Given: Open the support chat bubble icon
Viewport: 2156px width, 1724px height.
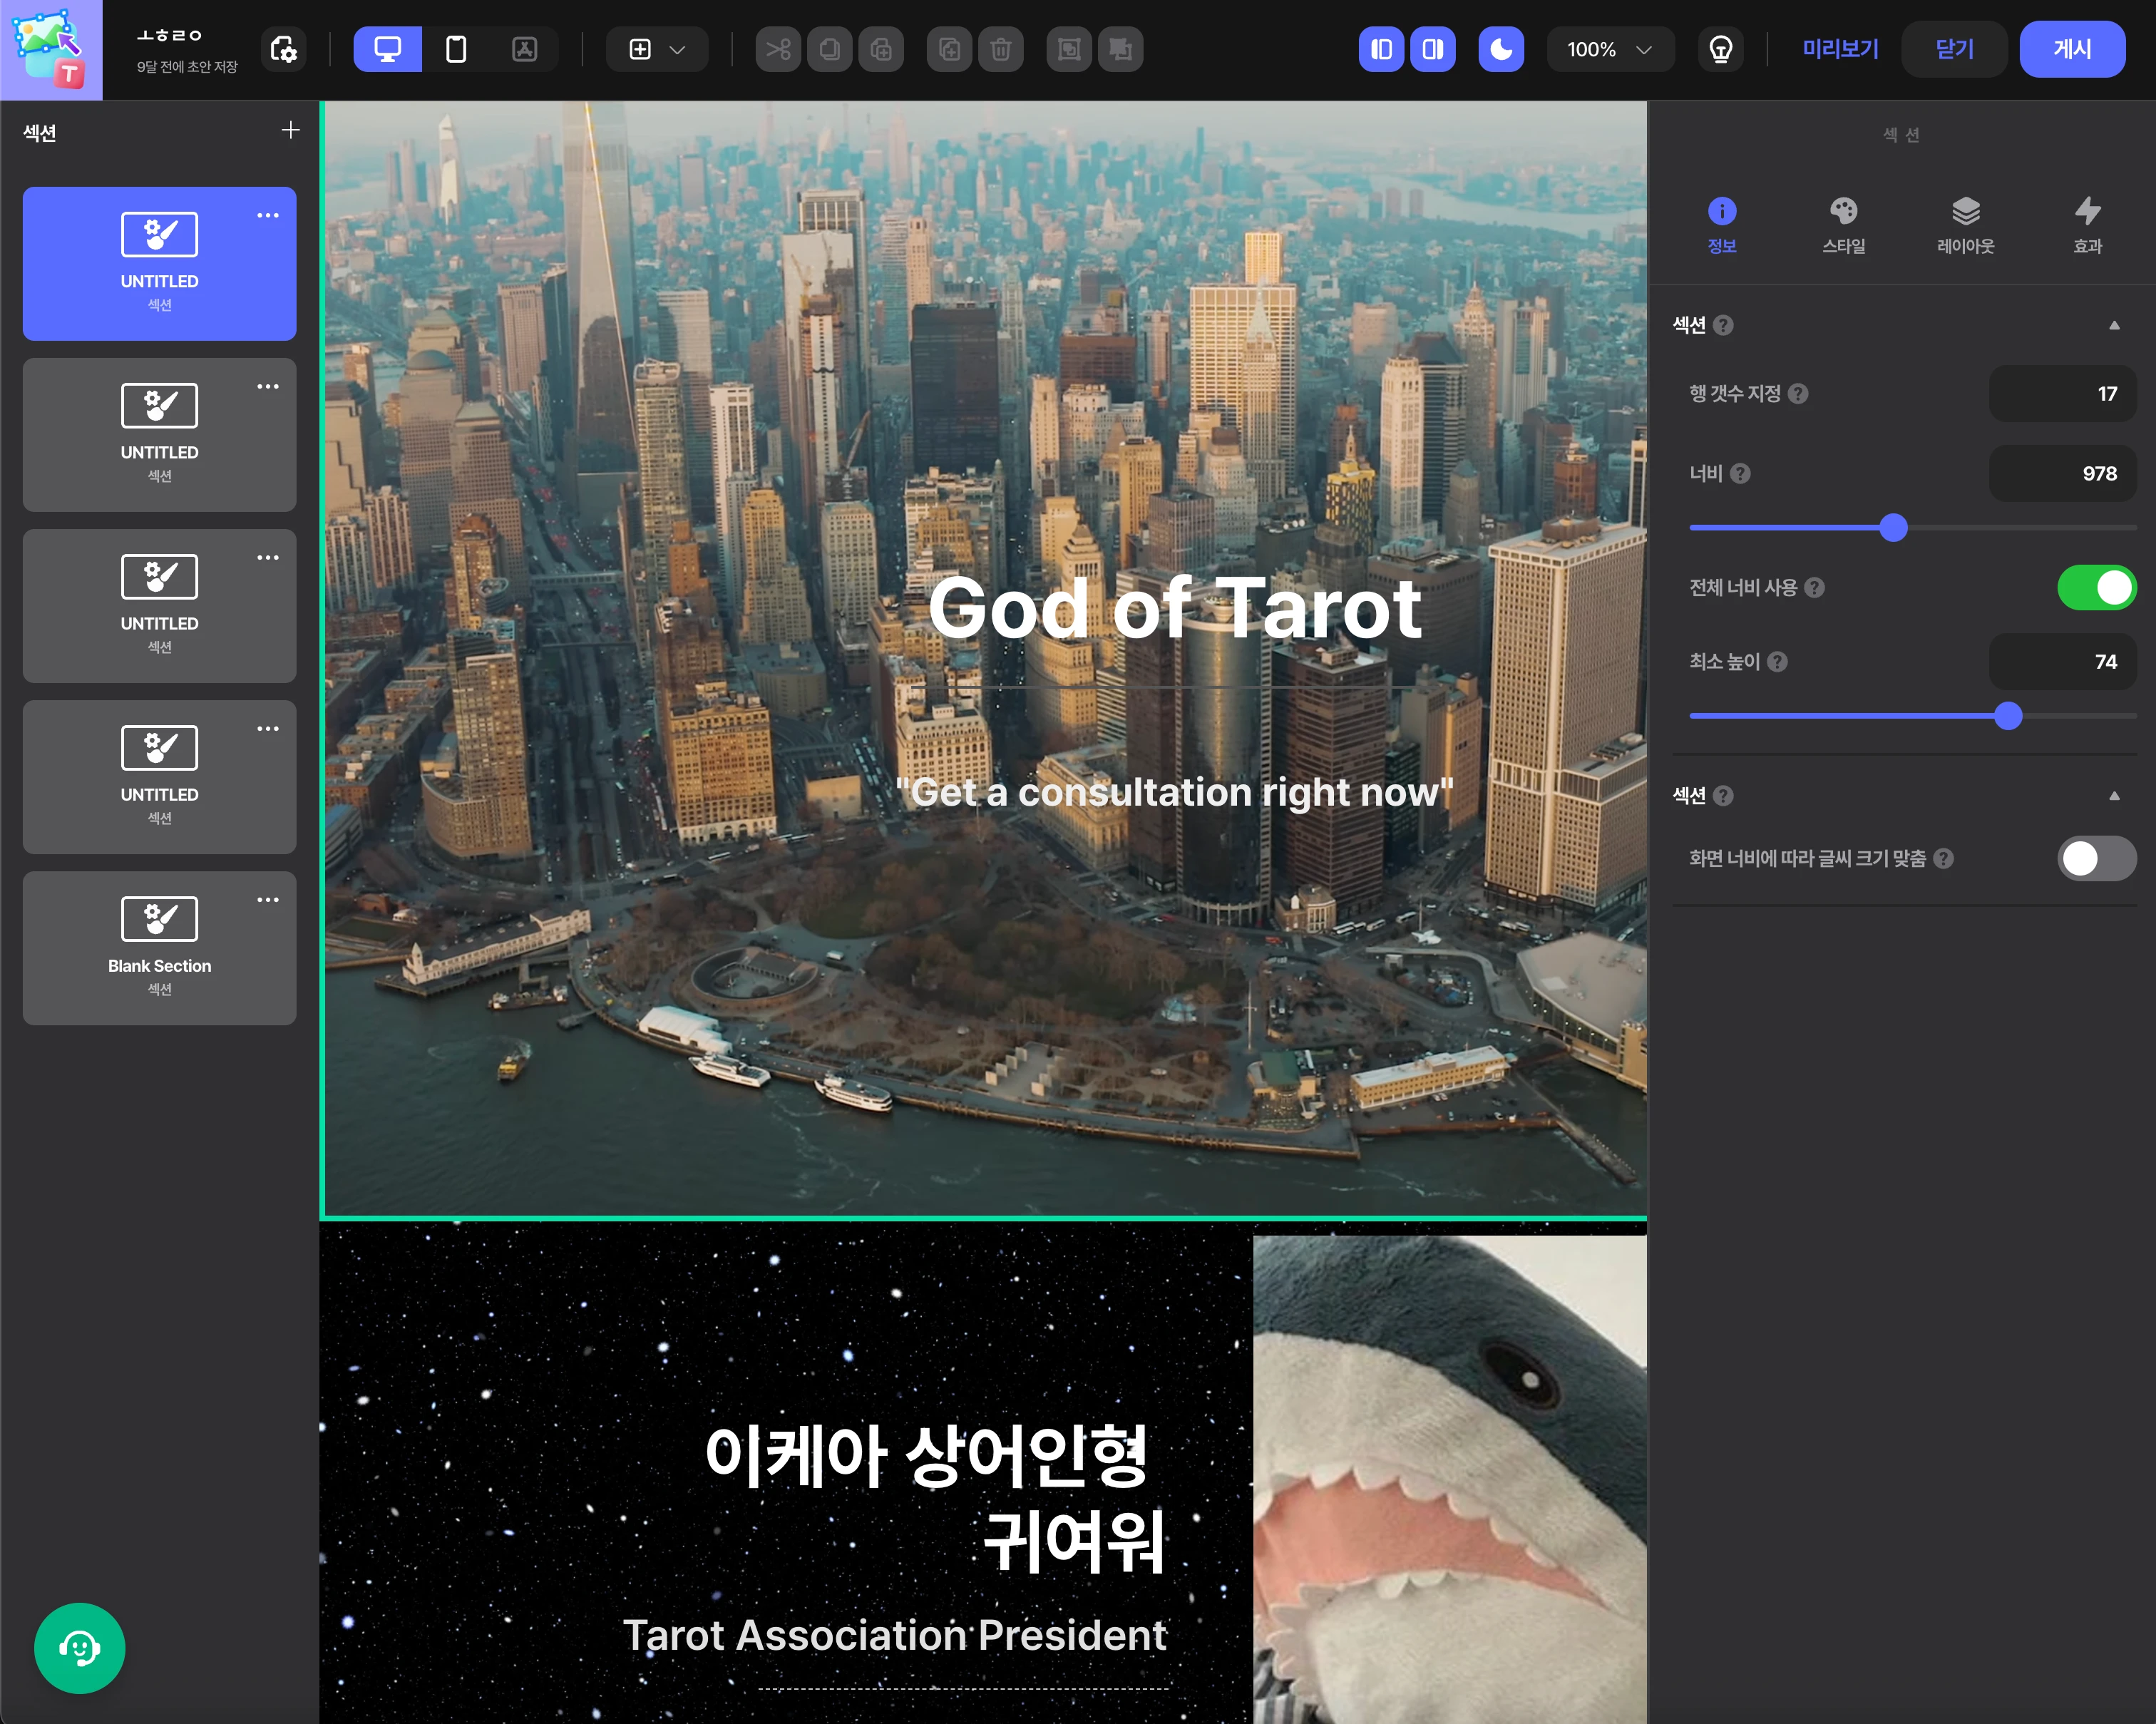Looking at the screenshot, I should tap(79, 1647).
